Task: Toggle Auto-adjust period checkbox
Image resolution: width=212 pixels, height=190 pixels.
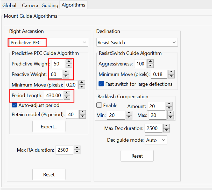Action: [14, 105]
